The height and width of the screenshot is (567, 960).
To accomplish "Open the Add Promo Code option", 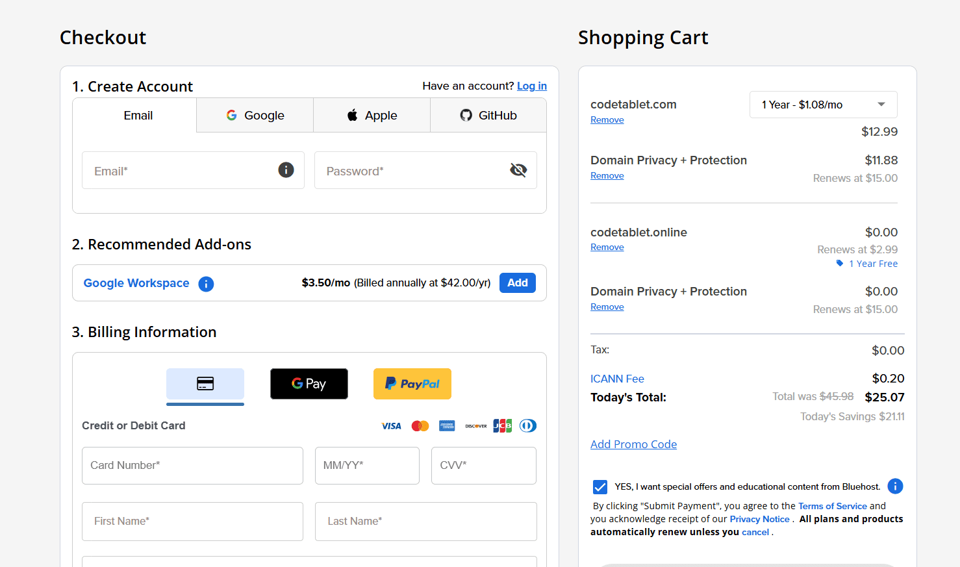I will point(633,444).
